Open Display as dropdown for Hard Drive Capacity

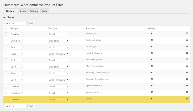coord(58,54)
